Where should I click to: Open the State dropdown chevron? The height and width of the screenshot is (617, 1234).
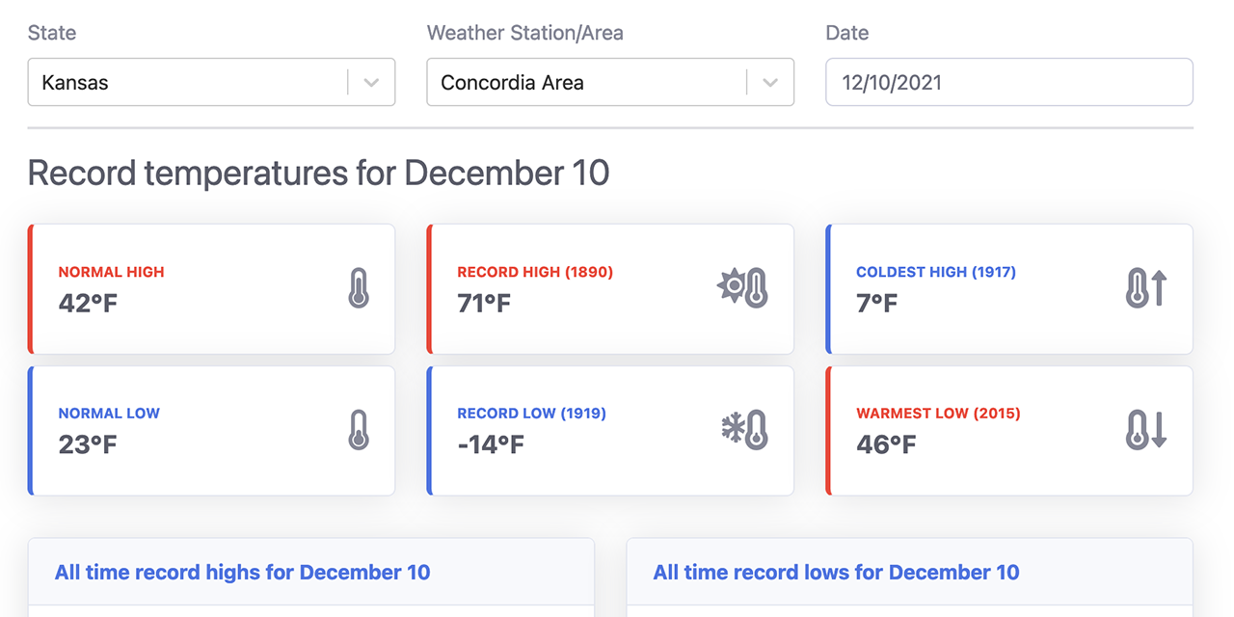[371, 83]
